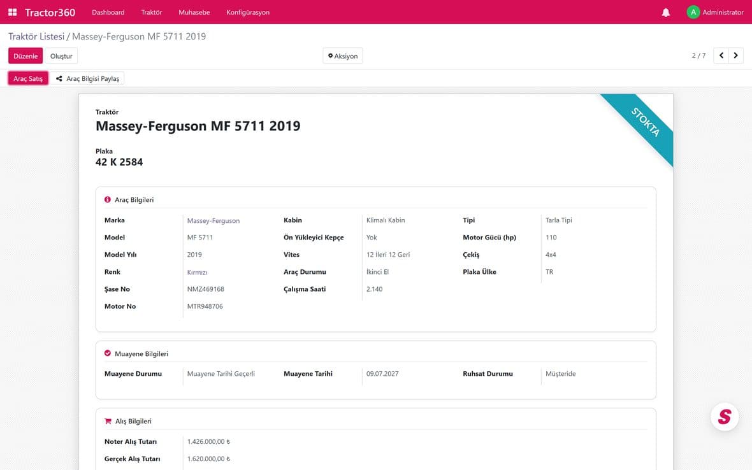Click the Alış Bilgileri cart icon

[x=108, y=421]
